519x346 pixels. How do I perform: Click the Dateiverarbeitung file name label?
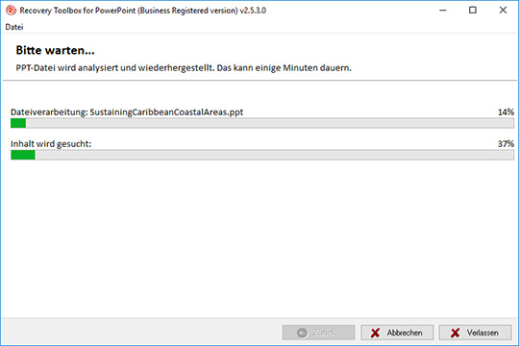click(127, 112)
